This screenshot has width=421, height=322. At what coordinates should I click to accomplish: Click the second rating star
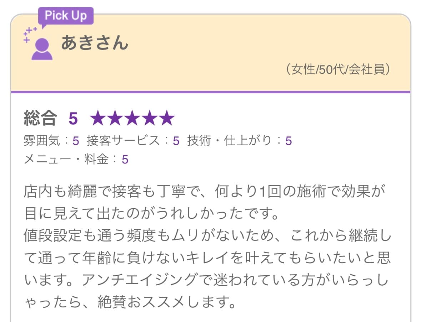coord(115,118)
